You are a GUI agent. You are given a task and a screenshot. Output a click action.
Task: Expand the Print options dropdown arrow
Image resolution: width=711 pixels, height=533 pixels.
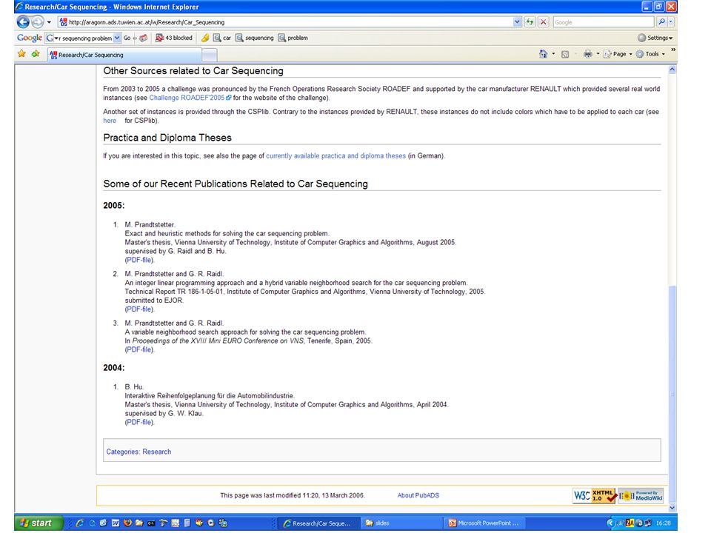pos(598,54)
